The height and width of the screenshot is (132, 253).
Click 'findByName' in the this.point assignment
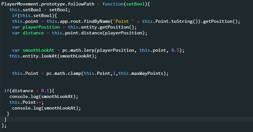[x=97, y=22]
